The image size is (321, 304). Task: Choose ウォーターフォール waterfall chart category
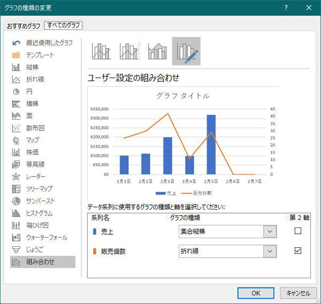[x=47, y=237]
